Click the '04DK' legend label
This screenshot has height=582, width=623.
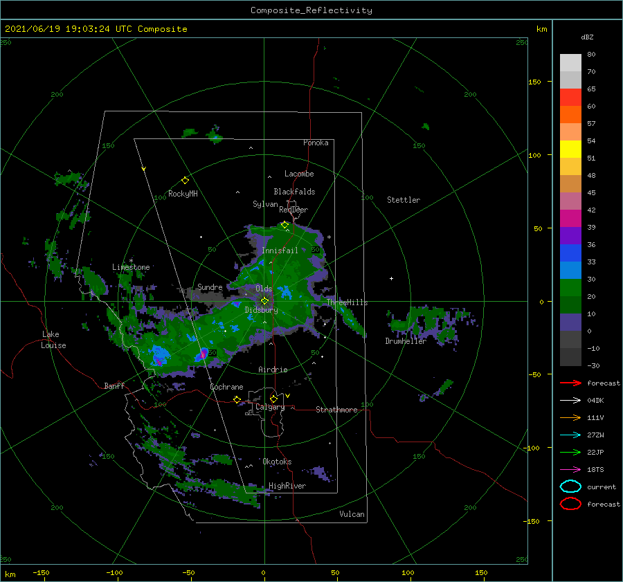tap(595, 400)
